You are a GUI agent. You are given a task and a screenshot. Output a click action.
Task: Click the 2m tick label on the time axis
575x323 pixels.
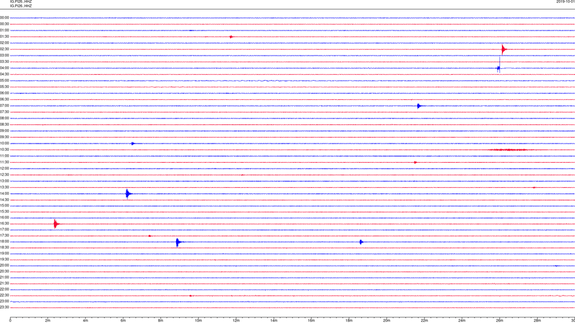pyautogui.click(x=48, y=321)
